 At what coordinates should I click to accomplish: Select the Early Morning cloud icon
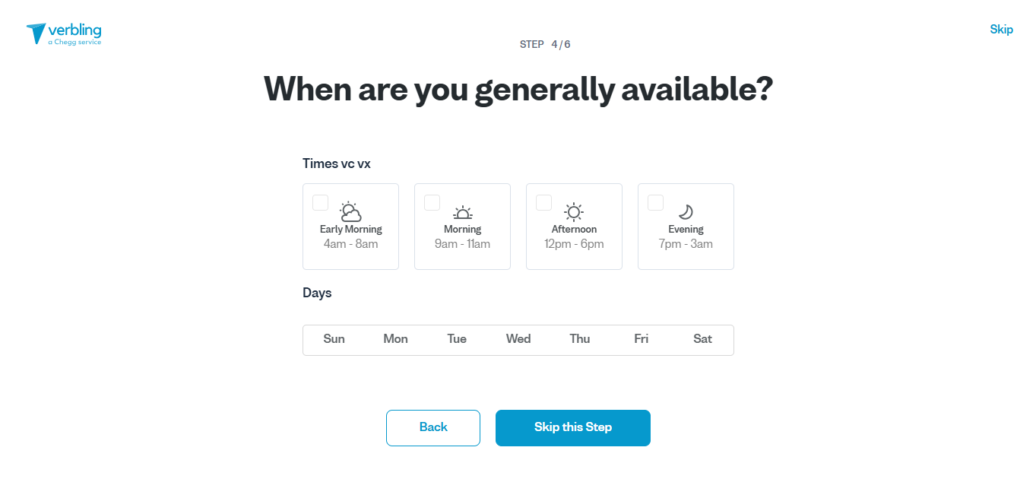coord(350,210)
